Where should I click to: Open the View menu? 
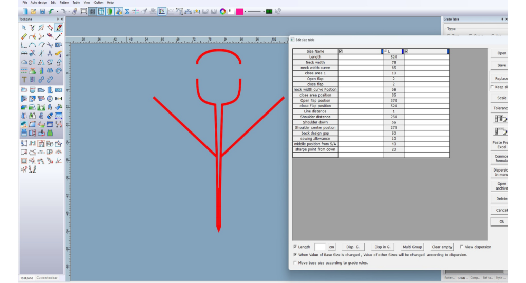click(86, 3)
